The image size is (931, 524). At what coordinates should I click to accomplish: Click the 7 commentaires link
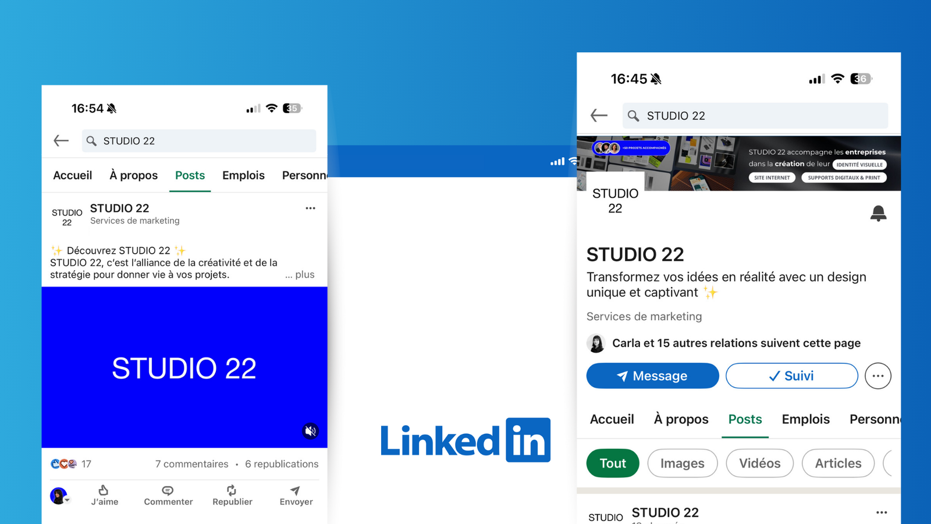(x=191, y=464)
